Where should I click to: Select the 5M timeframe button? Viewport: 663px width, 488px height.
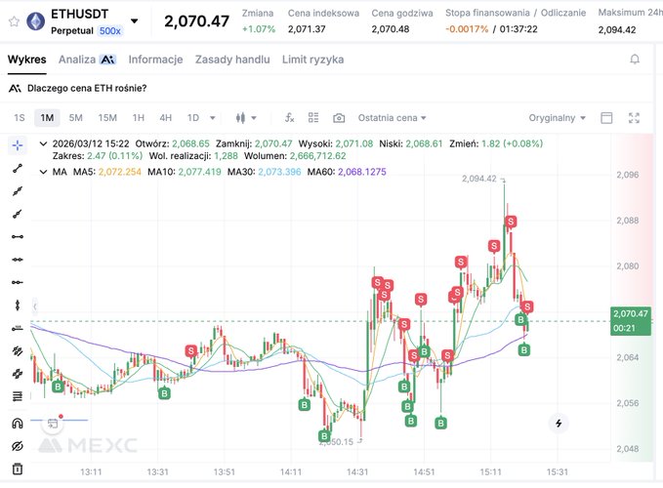point(75,117)
